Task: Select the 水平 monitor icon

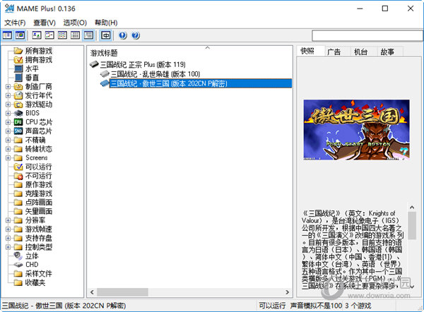Action: (18, 68)
